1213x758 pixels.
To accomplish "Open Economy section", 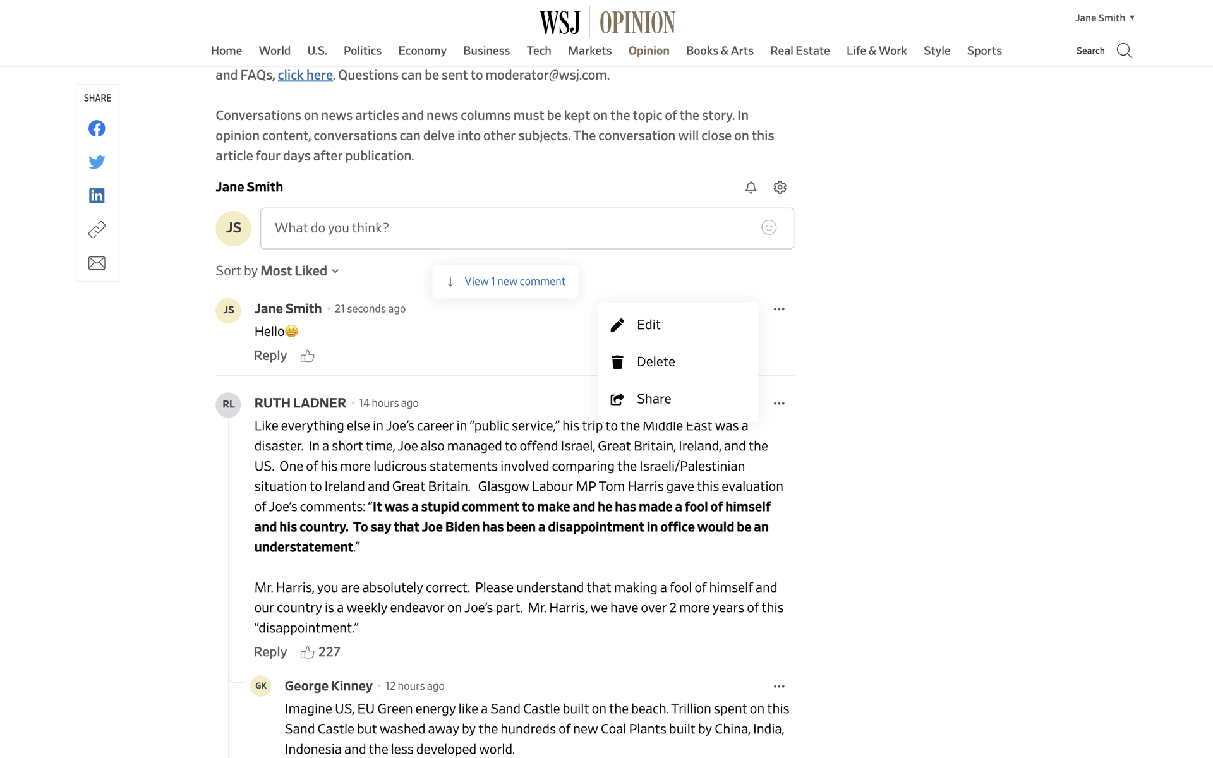I will 422,51.
